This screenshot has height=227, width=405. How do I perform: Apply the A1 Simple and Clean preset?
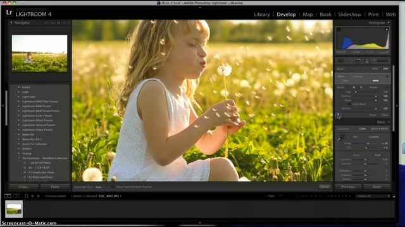pos(40,172)
